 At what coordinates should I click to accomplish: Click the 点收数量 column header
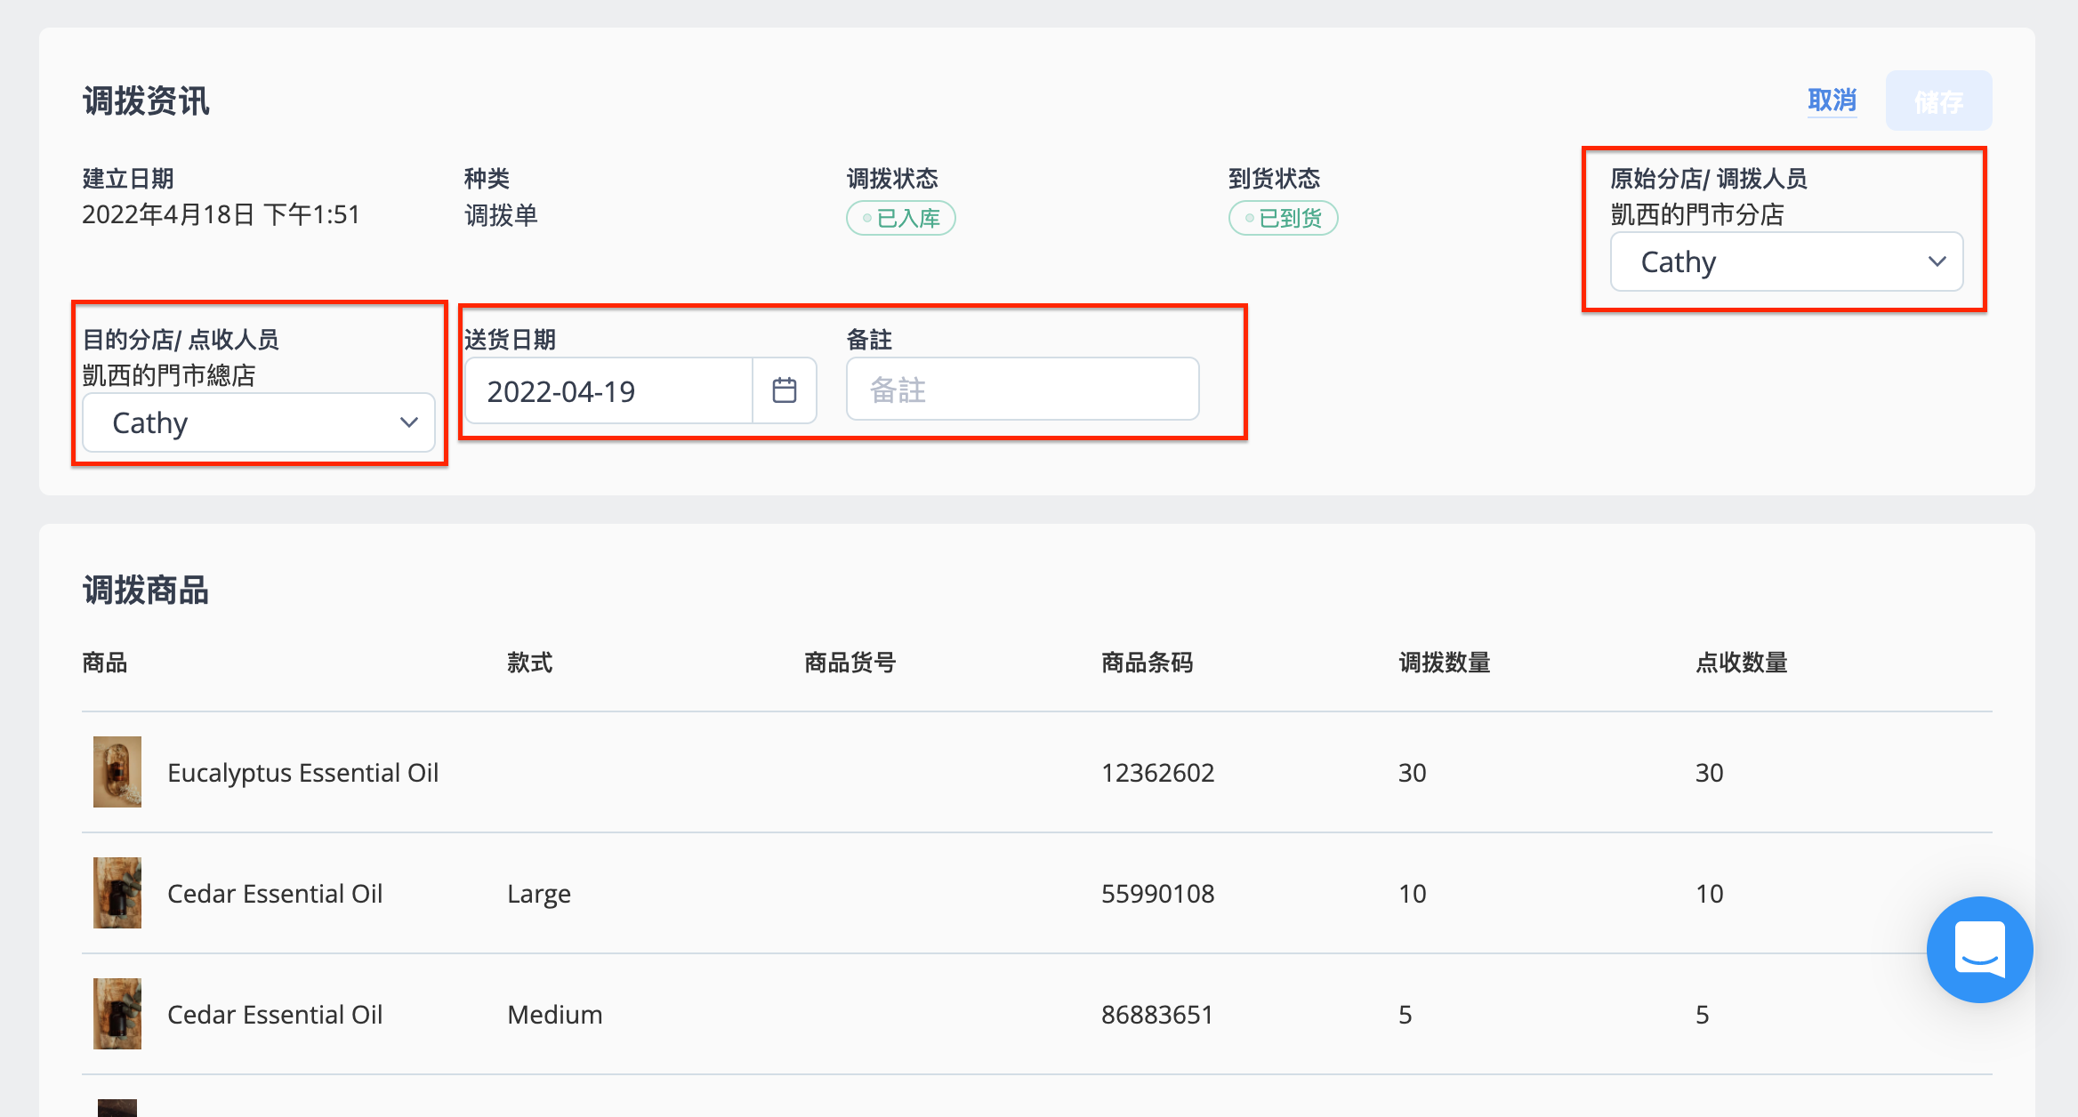[x=1741, y=663]
